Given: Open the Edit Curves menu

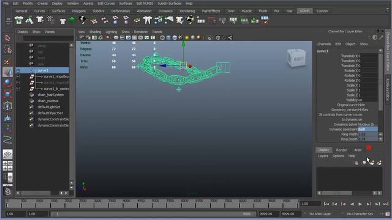Looking at the screenshot, I should 106,4.
